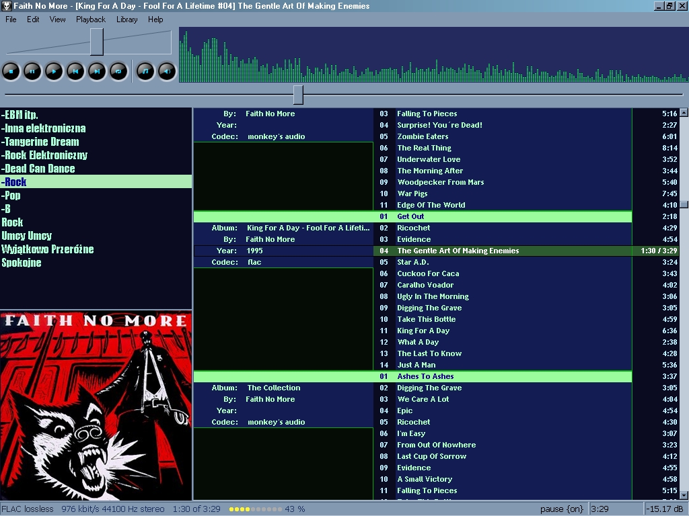Open the Help menu
689x516 pixels.
[x=155, y=19]
